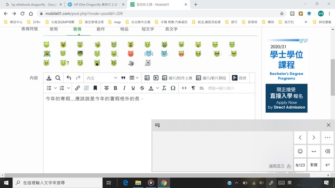
Task: Click the insert image icon
Action: click(147, 78)
